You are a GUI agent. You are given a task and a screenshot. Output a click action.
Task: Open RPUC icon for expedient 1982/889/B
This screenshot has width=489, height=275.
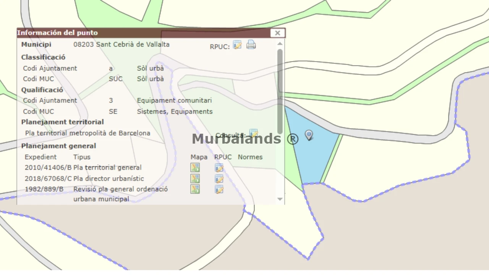(x=219, y=189)
